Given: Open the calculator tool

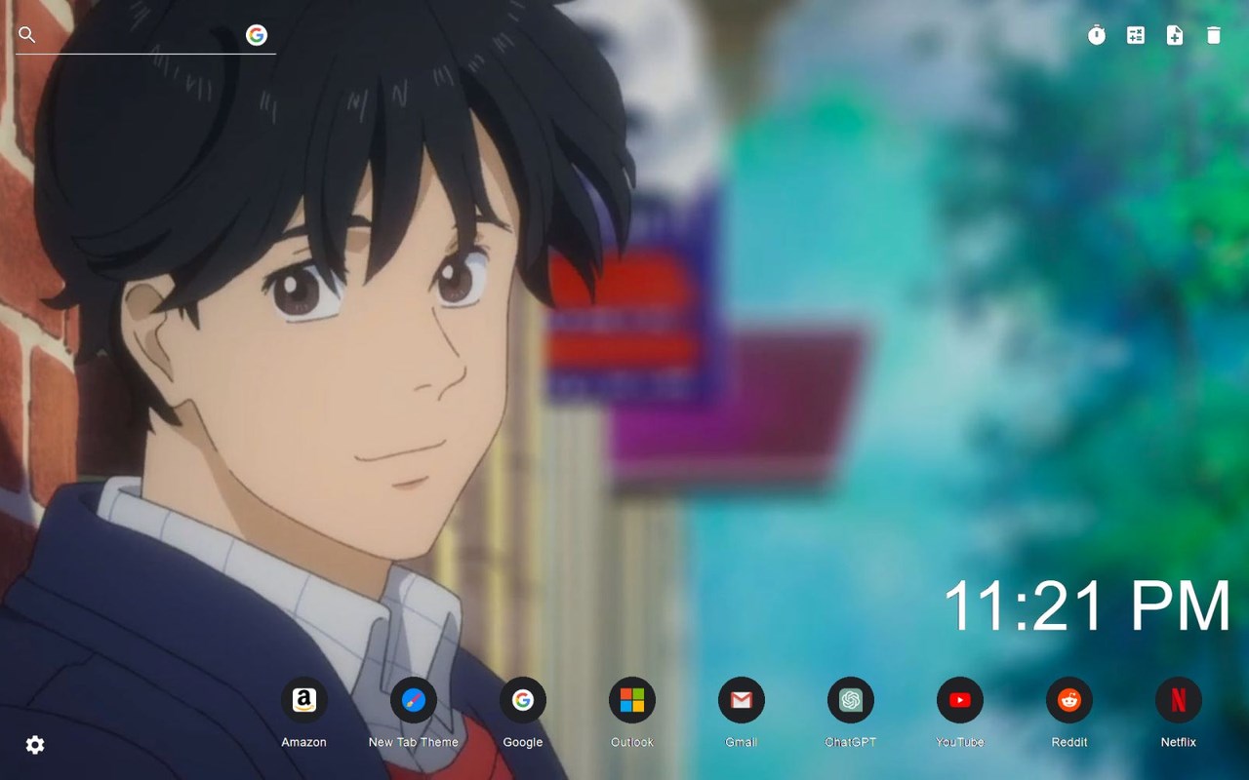Looking at the screenshot, I should 1136,35.
